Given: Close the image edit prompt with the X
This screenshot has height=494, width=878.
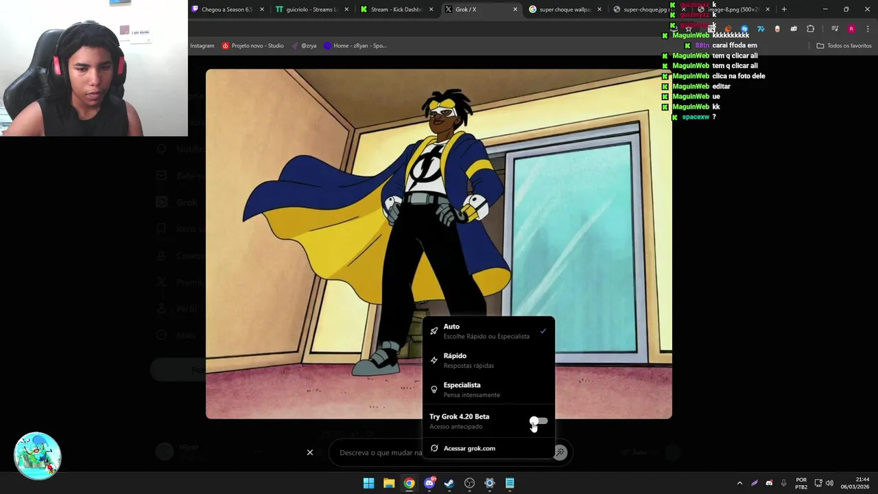Looking at the screenshot, I should [x=310, y=452].
